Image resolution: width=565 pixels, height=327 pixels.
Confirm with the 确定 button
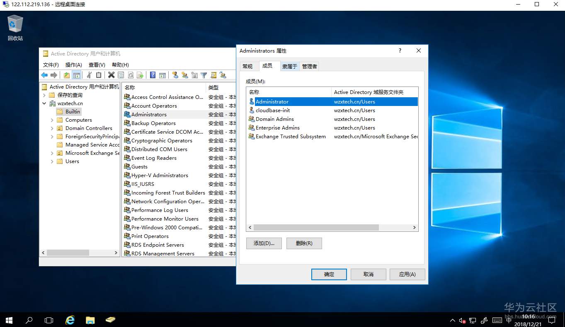point(329,274)
